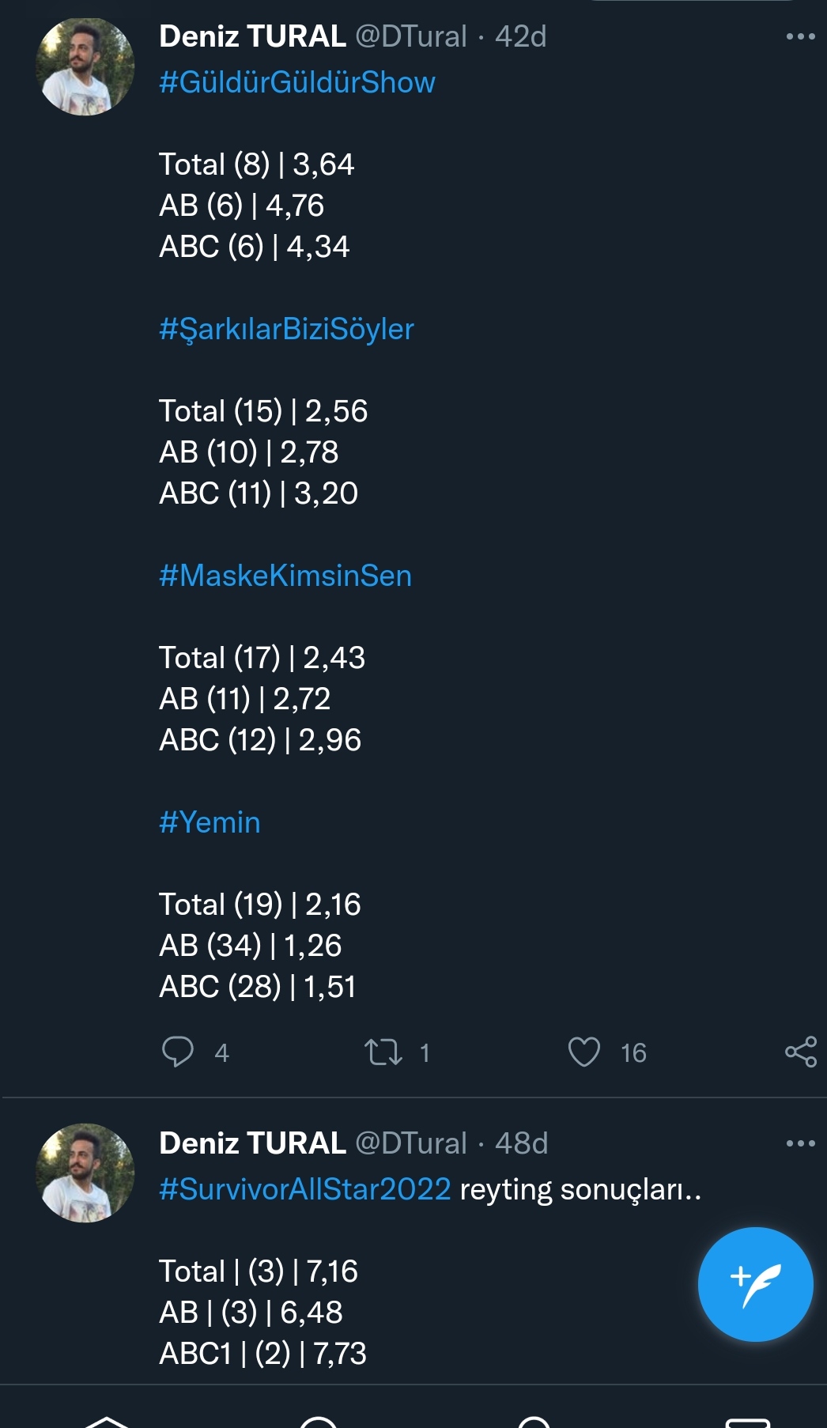Open the Search tab in the bottom bar
The height and width of the screenshot is (1428, 827).
click(x=319, y=1421)
